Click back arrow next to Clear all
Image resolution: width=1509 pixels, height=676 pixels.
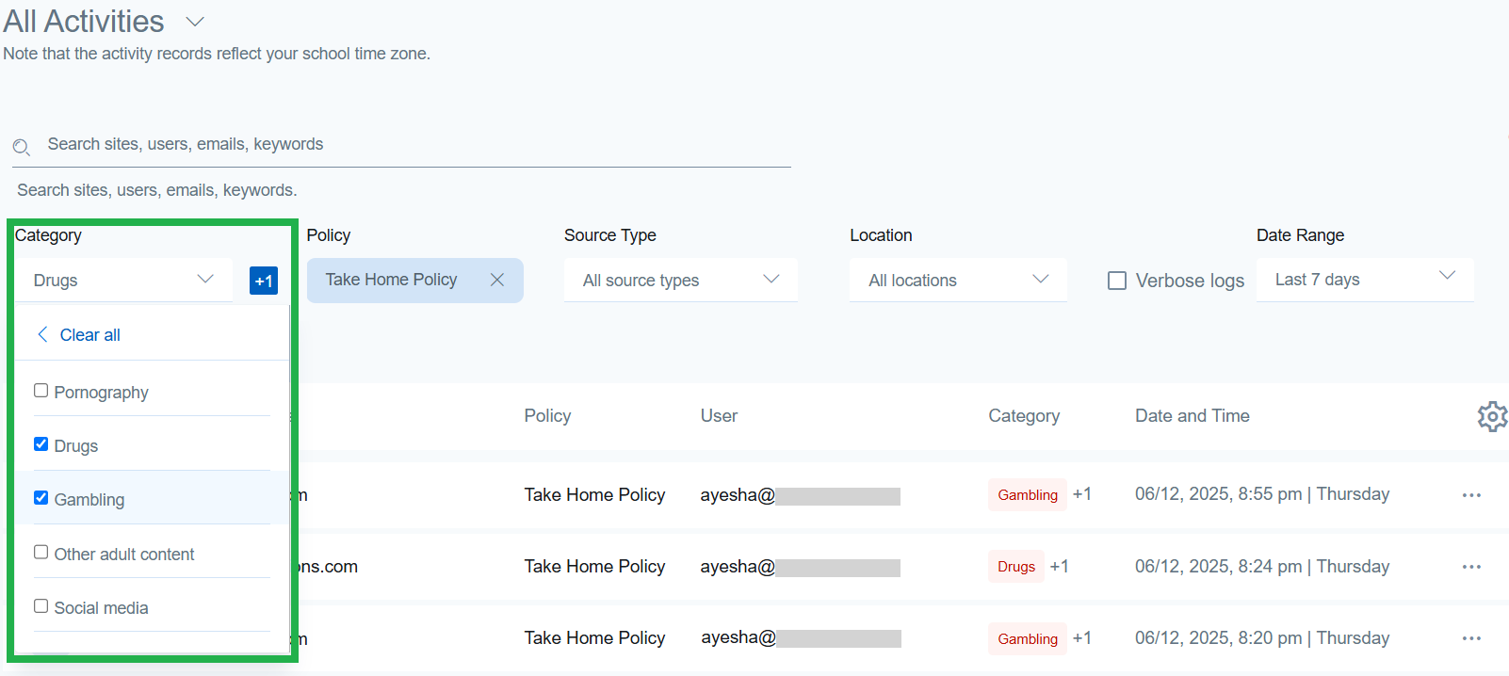(42, 334)
